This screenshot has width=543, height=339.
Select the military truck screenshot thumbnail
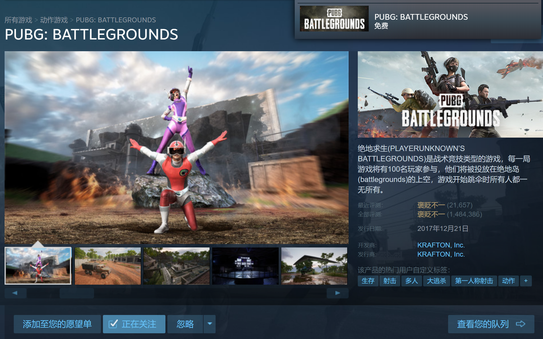(x=108, y=266)
